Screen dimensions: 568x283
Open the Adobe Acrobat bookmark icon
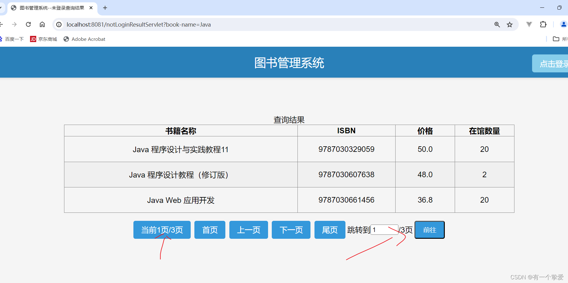tap(84, 39)
